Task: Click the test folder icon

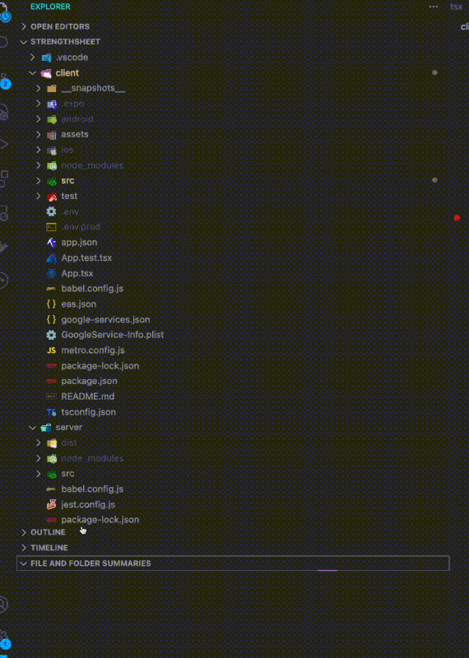Action: [52, 197]
